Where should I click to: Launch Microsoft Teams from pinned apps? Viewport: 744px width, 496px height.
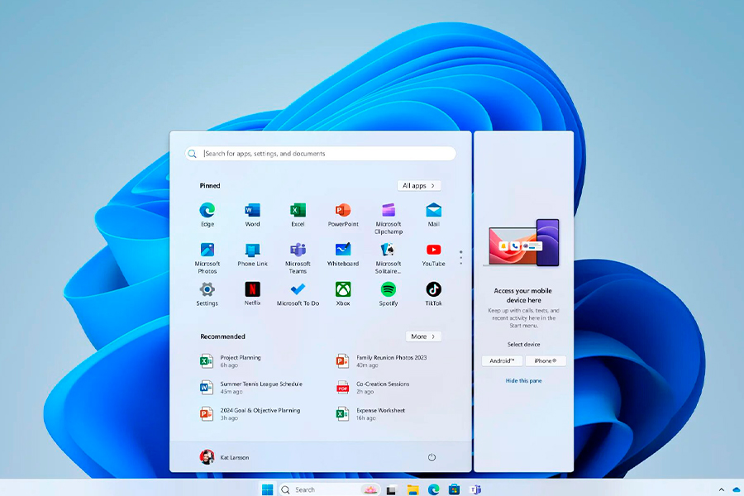point(298,258)
